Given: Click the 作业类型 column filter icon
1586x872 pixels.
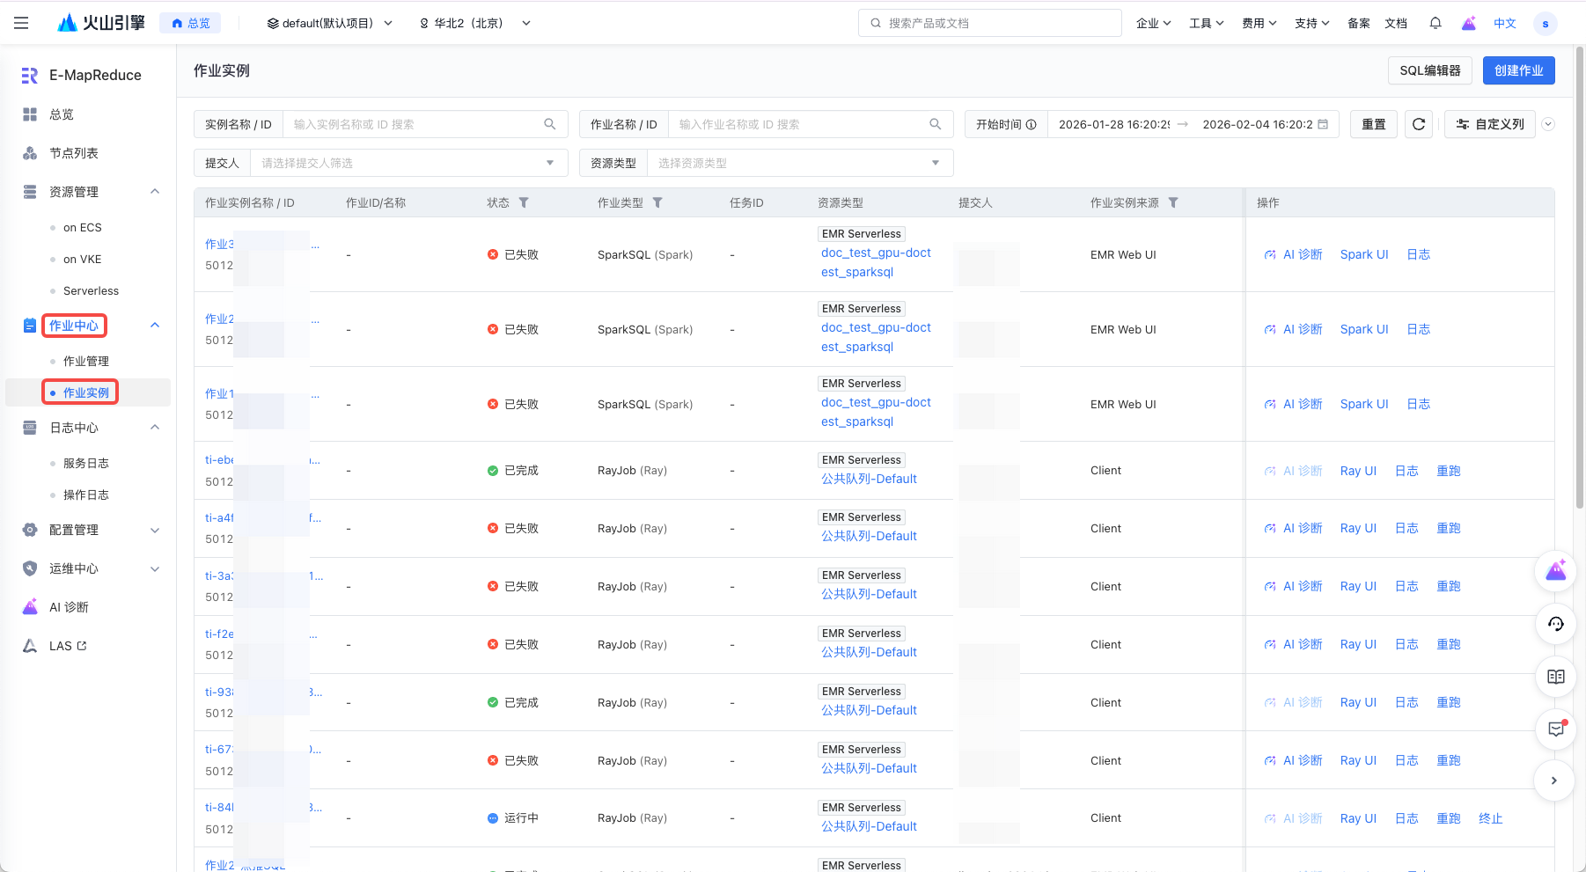Looking at the screenshot, I should point(657,202).
